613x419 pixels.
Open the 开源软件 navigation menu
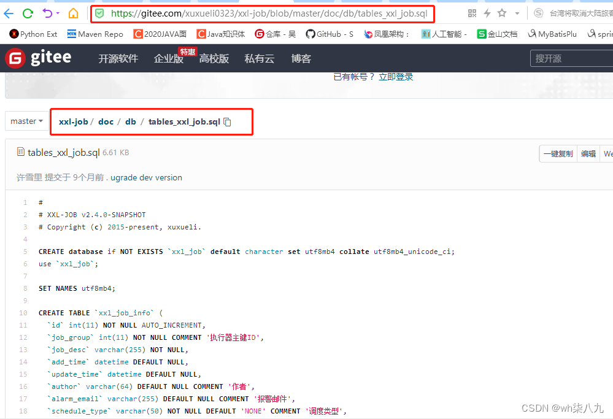118,58
